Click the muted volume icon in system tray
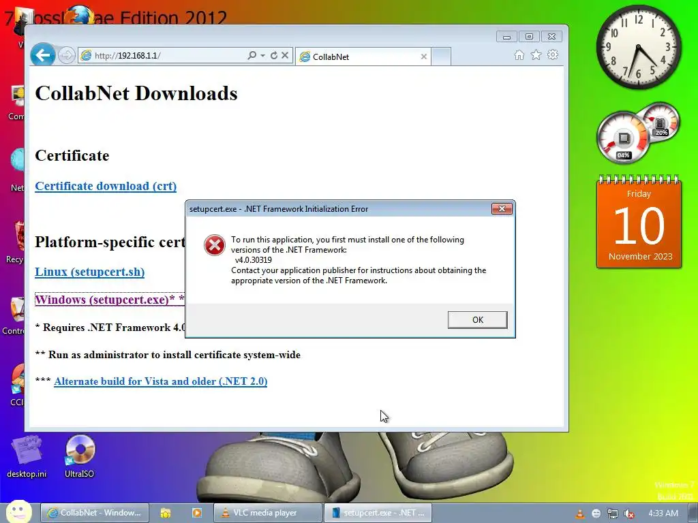This screenshot has height=523, width=698. [629, 513]
